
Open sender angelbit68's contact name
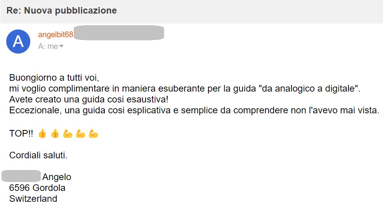[x=55, y=35]
